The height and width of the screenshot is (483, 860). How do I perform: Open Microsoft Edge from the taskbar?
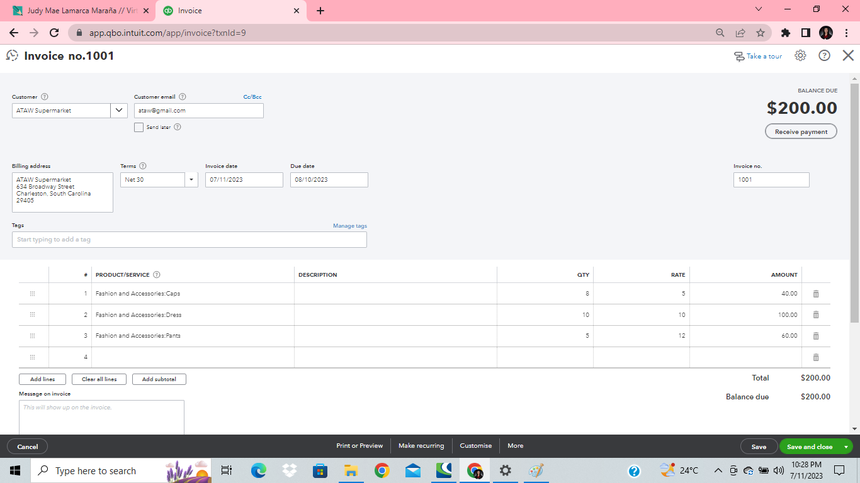coord(259,470)
